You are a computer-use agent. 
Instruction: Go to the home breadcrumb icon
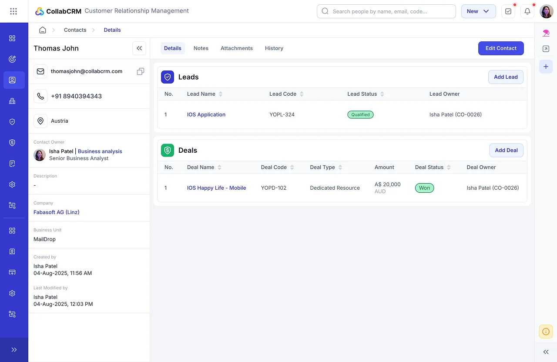click(x=43, y=30)
